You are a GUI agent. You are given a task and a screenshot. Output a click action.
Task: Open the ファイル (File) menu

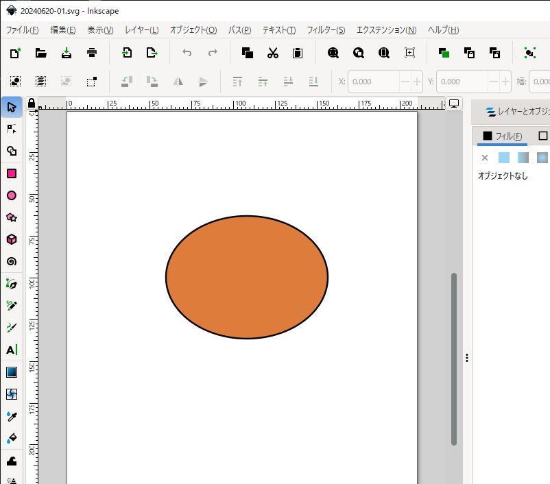(22, 30)
